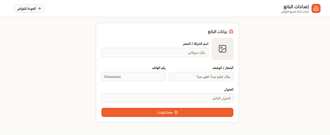
Task: Click the subtitle بيانات ثابتة لجميع الفواتير
Action: pyautogui.click(x=295, y=12)
